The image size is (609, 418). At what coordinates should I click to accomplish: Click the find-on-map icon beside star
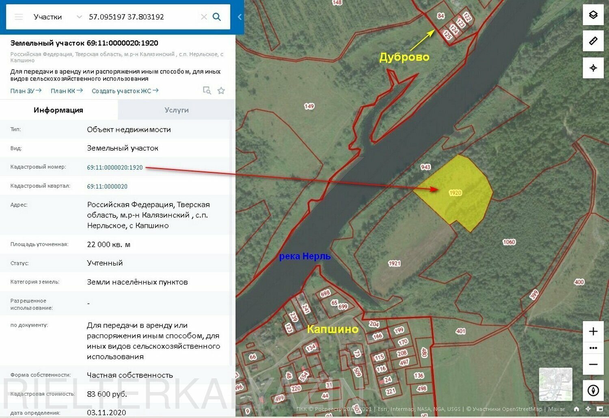207,90
